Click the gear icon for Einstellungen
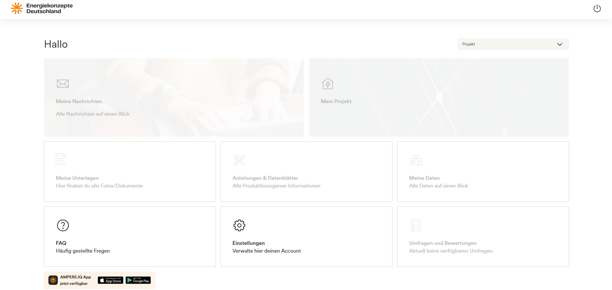This screenshot has height=290, width=612. point(239,226)
